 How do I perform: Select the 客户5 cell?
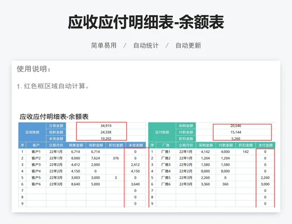click(36, 178)
